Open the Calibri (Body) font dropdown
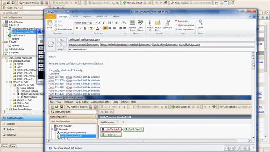Viewport: 270px width, 152px height. 88,23
